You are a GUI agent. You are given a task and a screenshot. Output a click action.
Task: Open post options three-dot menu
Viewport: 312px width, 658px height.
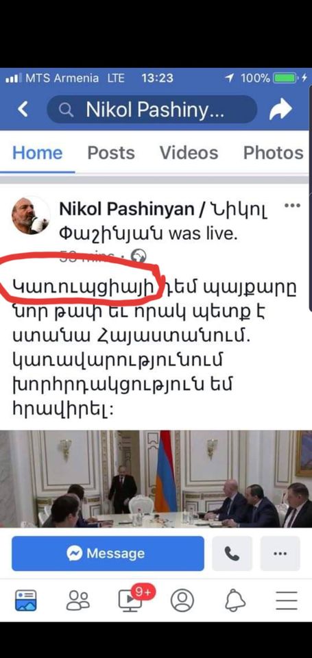point(292,206)
